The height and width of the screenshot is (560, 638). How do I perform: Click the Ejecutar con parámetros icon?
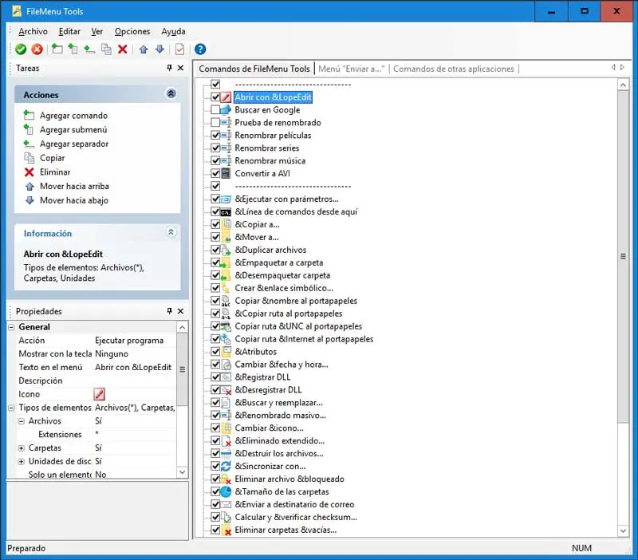pos(226,199)
